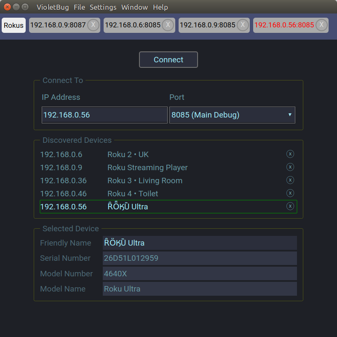Focus the IP Address input field
337x337 pixels.
104,115
